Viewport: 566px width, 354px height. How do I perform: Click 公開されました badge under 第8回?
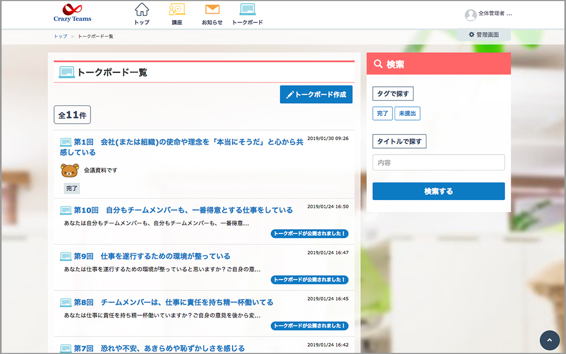(309, 326)
